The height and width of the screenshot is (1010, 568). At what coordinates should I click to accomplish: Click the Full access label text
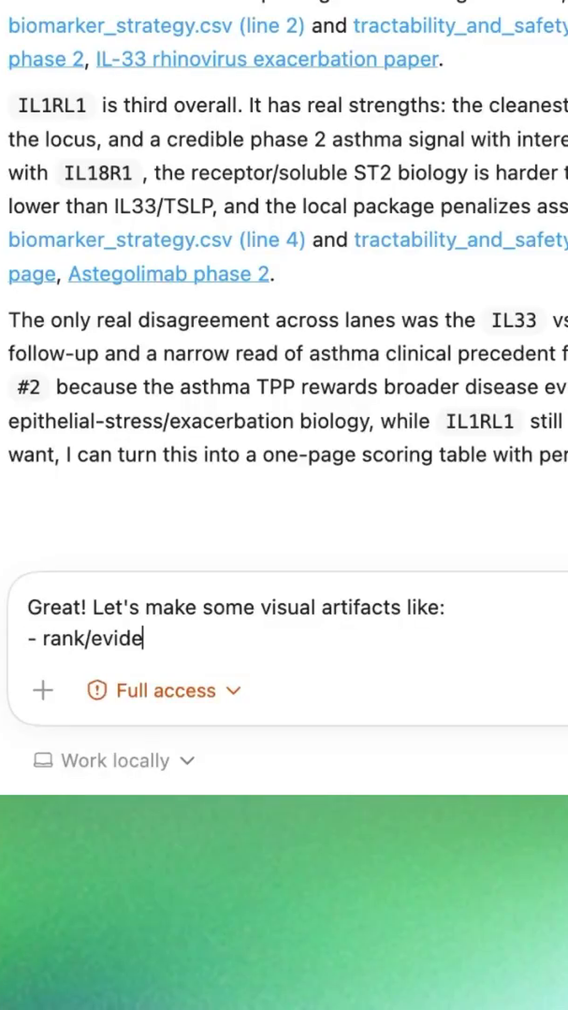pyautogui.click(x=165, y=690)
